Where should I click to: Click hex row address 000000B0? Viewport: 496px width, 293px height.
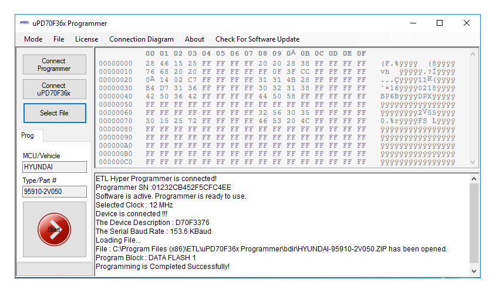[116, 154]
